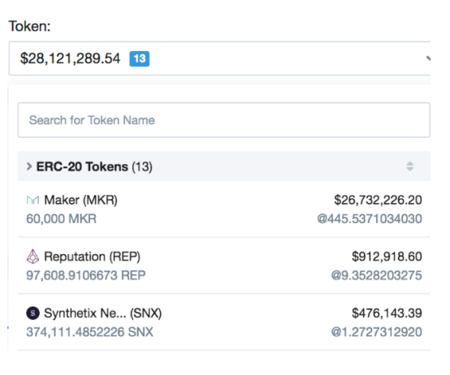The width and height of the screenshot is (450, 375).
Task: Collapse the ERC-20 Tokens chevron
Action: coord(29,166)
